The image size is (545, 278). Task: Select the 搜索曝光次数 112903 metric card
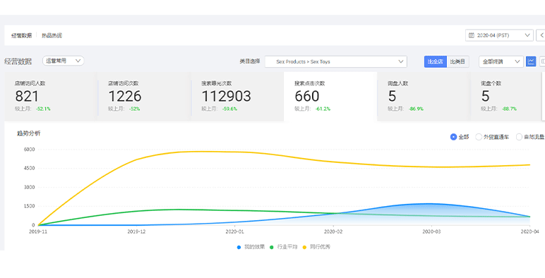coord(237,97)
